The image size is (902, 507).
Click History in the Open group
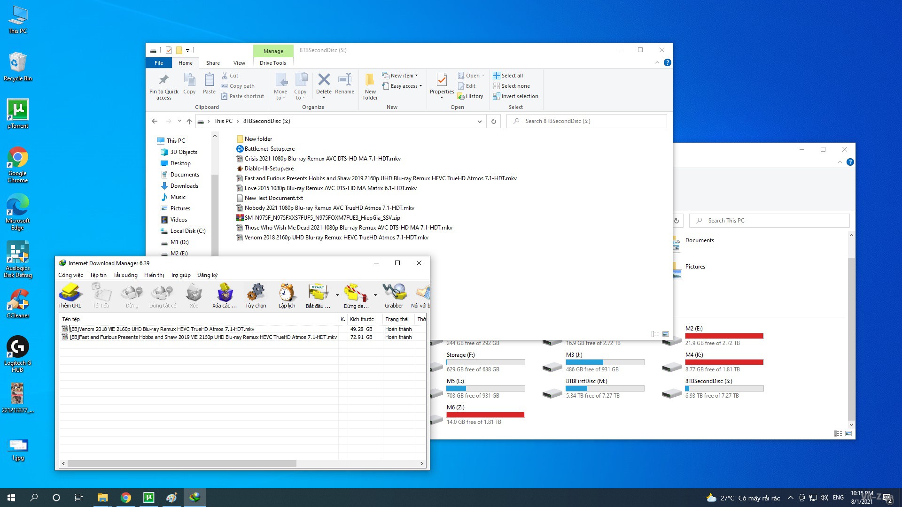point(470,96)
